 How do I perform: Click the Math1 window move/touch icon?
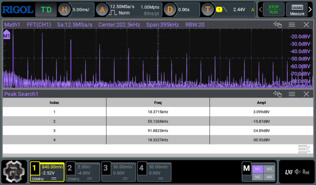278,25
